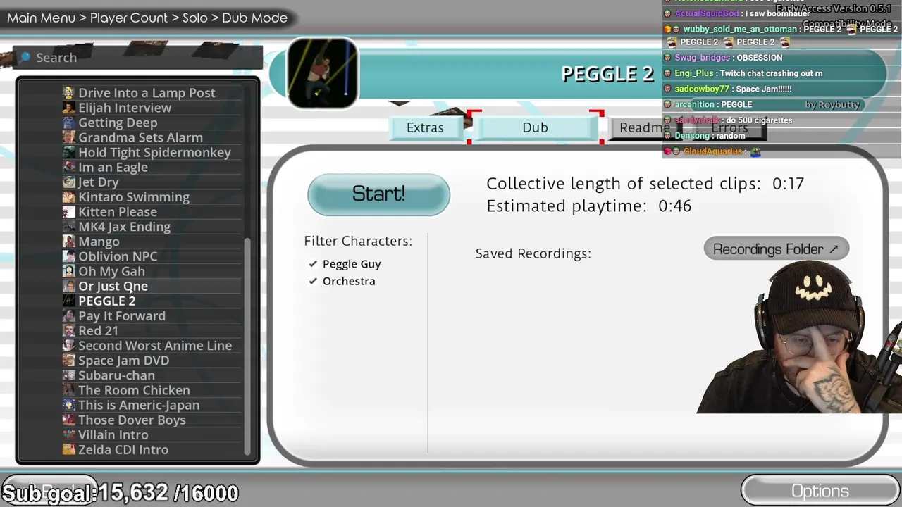Select the Second Worst Anime Line clip name
Image resolution: width=902 pixels, height=507 pixels.
(x=155, y=346)
